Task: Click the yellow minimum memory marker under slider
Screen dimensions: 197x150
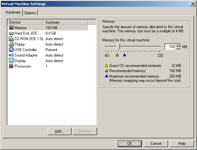Action: [108, 55]
